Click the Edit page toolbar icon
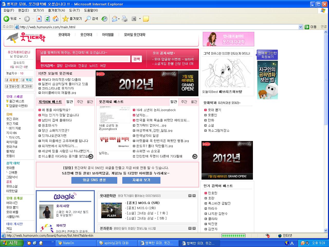 click(134, 19)
